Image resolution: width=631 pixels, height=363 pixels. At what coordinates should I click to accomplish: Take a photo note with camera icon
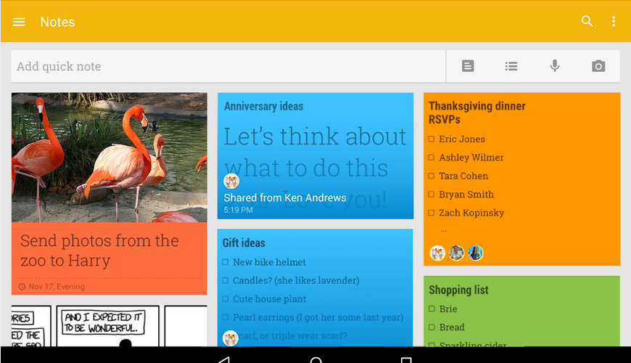598,66
